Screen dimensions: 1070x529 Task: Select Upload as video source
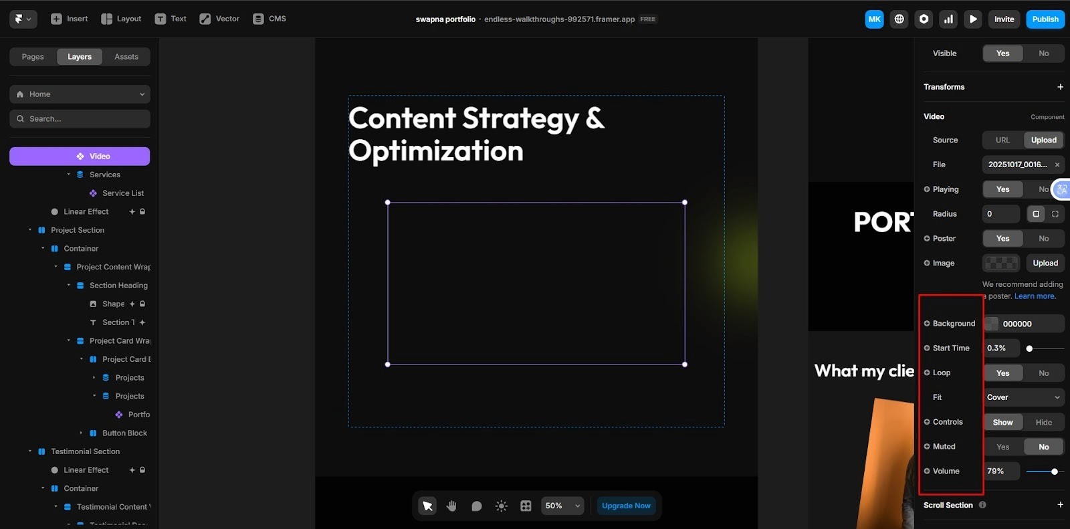pos(1044,140)
